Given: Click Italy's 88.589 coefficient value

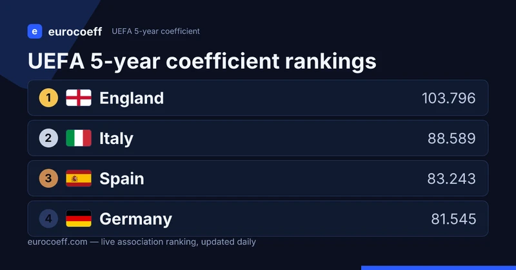Looking at the screenshot, I should 451,138.
